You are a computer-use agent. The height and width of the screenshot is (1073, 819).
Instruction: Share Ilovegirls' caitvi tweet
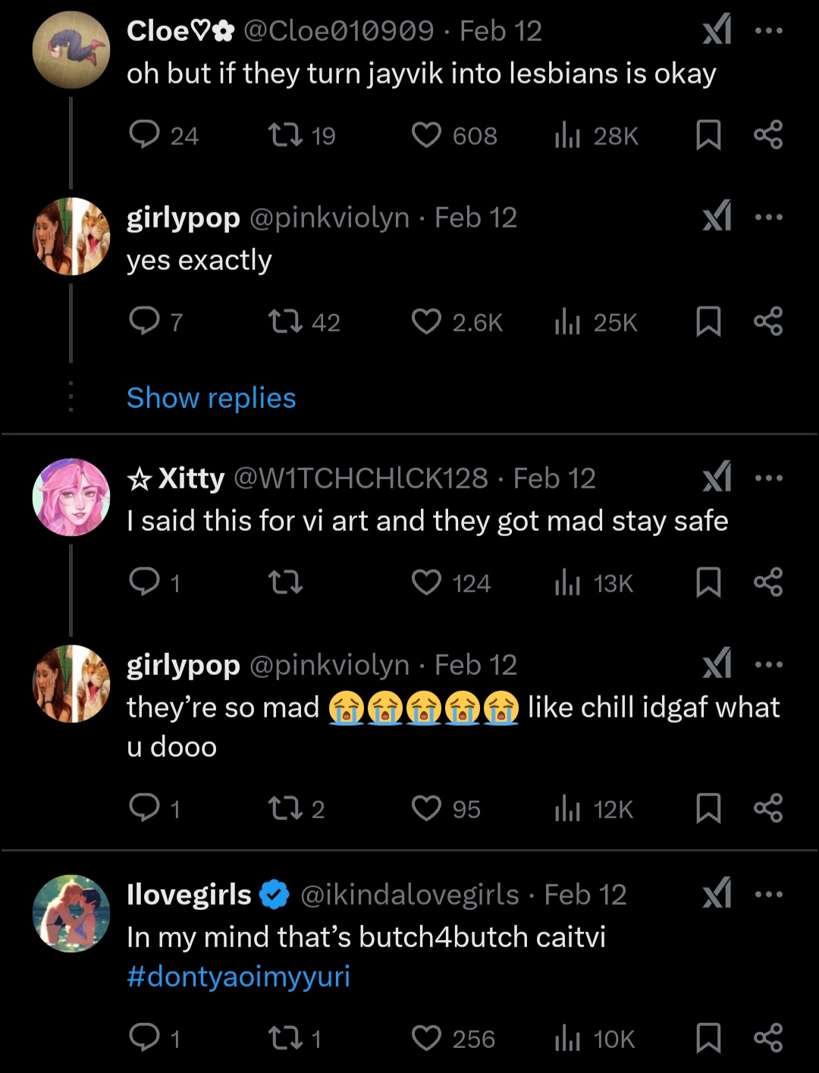[768, 1037]
